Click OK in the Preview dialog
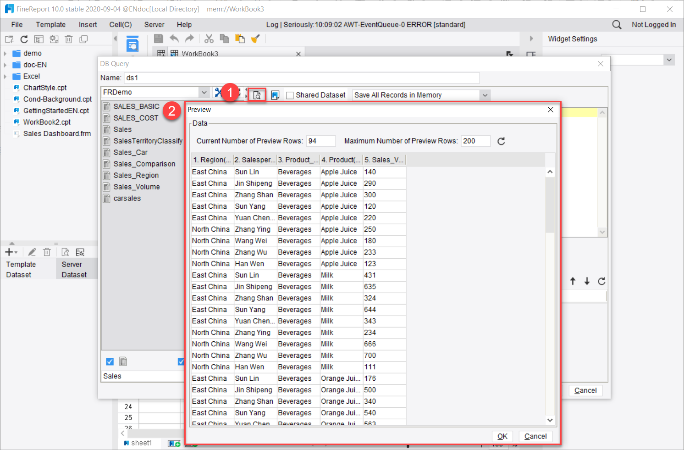This screenshot has width=684, height=450. point(502,436)
